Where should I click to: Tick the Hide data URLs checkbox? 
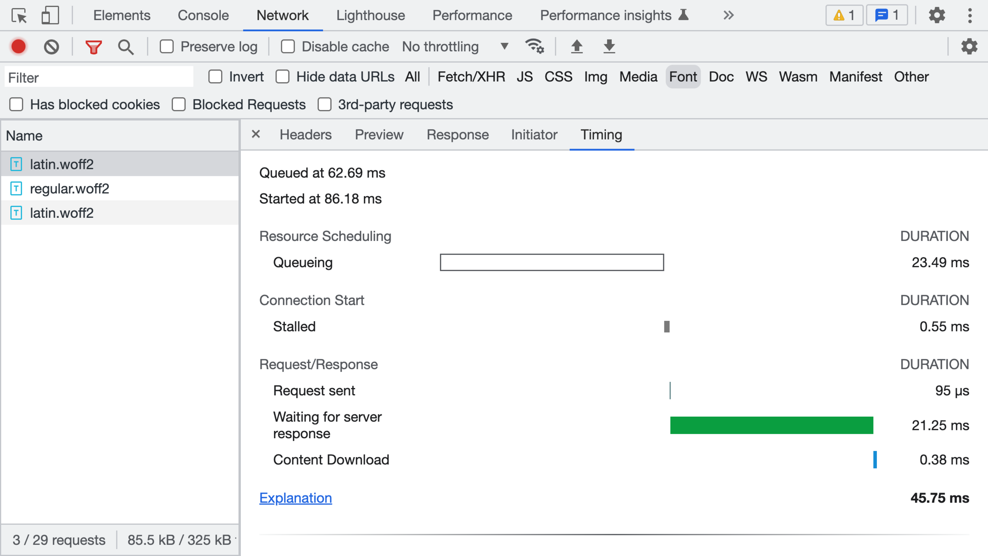283,77
